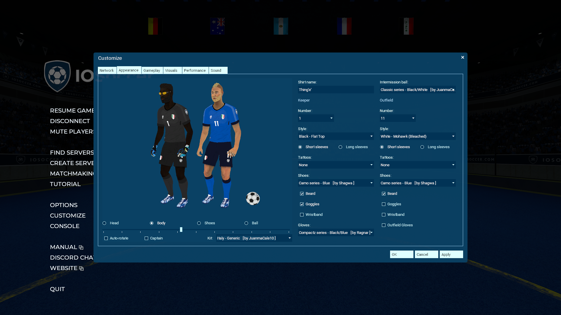Close the Customize dialog with X
This screenshot has height=315, width=561.
pyautogui.click(x=463, y=57)
